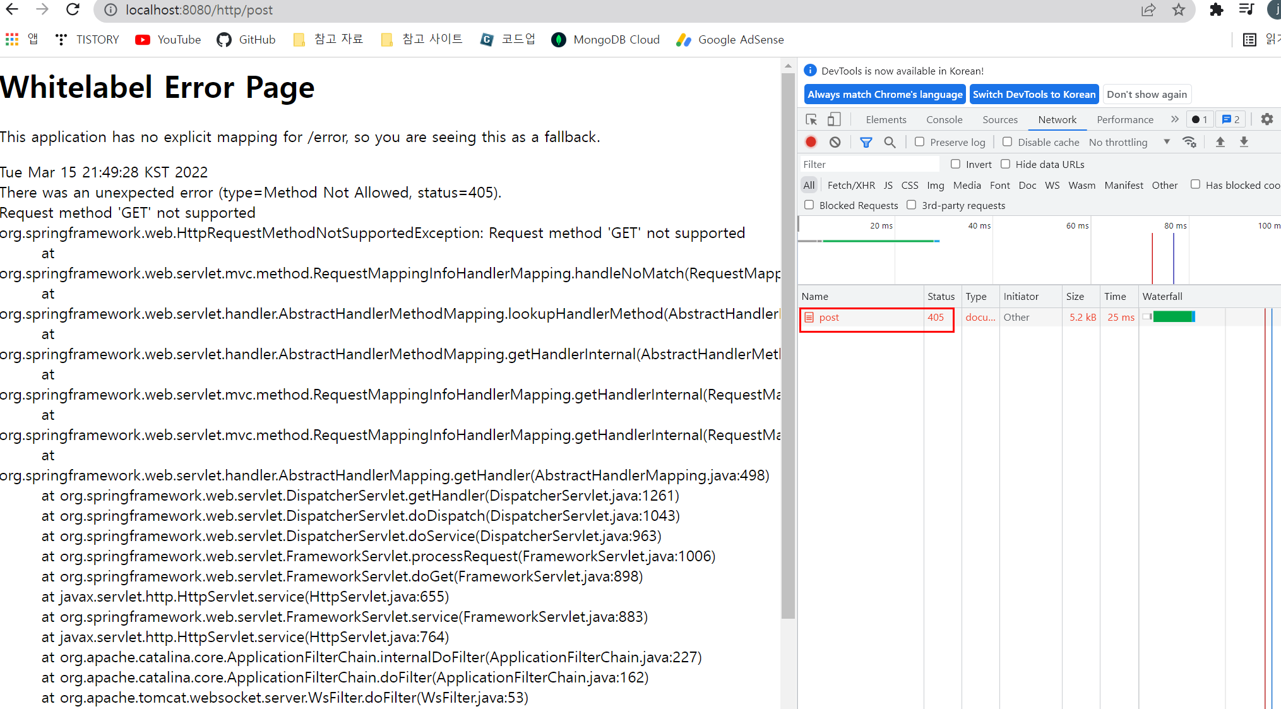
Task: Filter requests by Fetch/XHR type
Action: click(850, 185)
